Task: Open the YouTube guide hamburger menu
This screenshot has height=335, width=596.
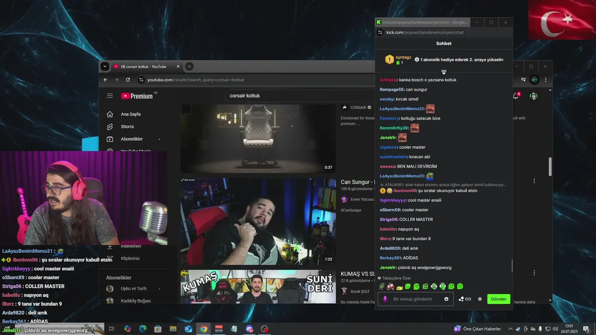Action: [x=110, y=96]
